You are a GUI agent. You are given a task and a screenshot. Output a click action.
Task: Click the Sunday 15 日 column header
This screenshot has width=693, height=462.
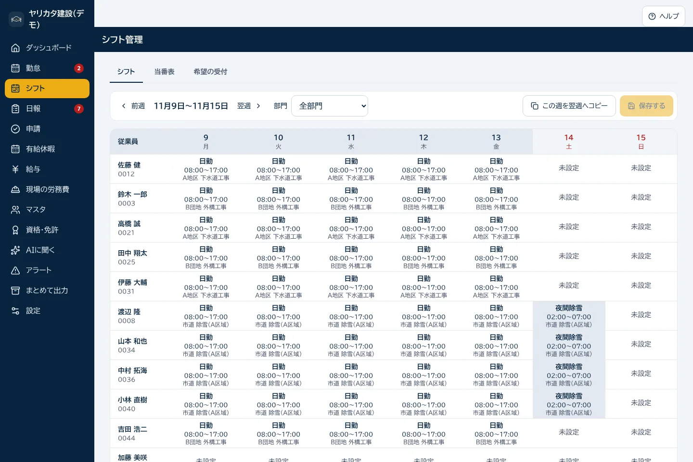tap(641, 141)
